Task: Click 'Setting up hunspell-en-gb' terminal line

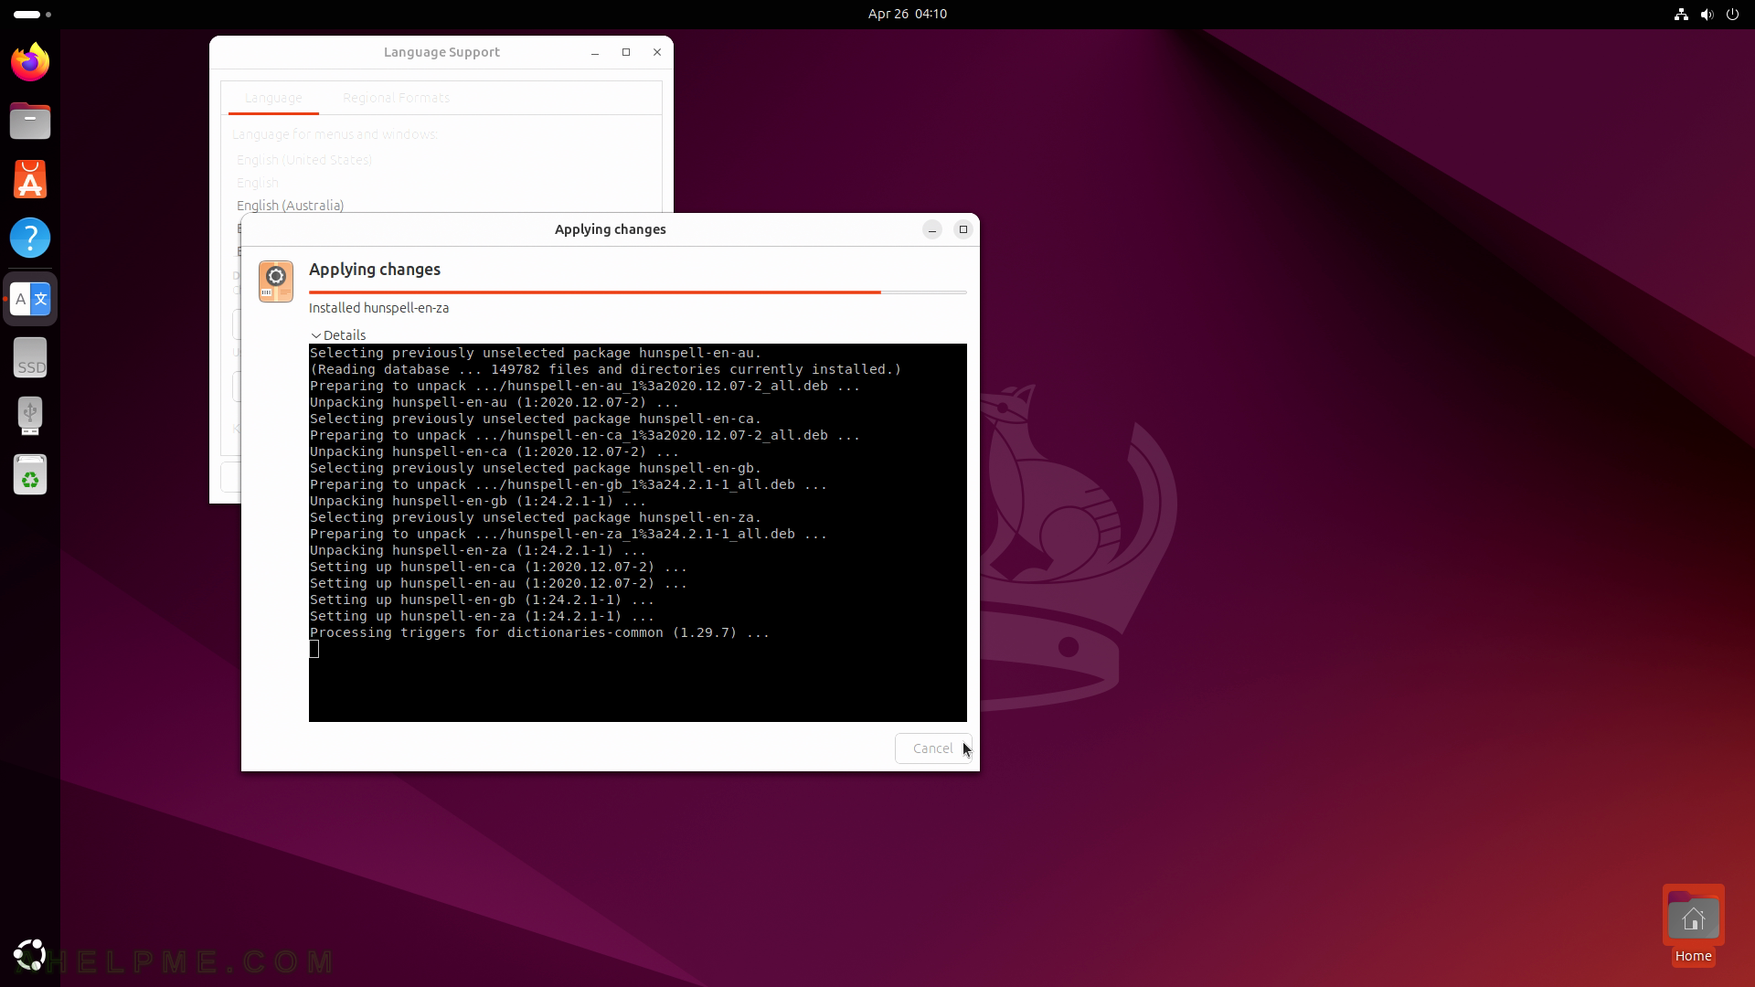Action: click(x=482, y=600)
